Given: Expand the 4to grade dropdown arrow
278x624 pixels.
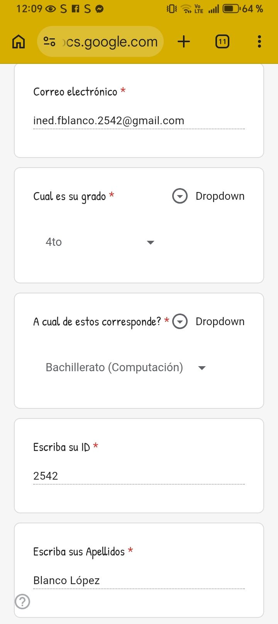Looking at the screenshot, I should [x=151, y=242].
